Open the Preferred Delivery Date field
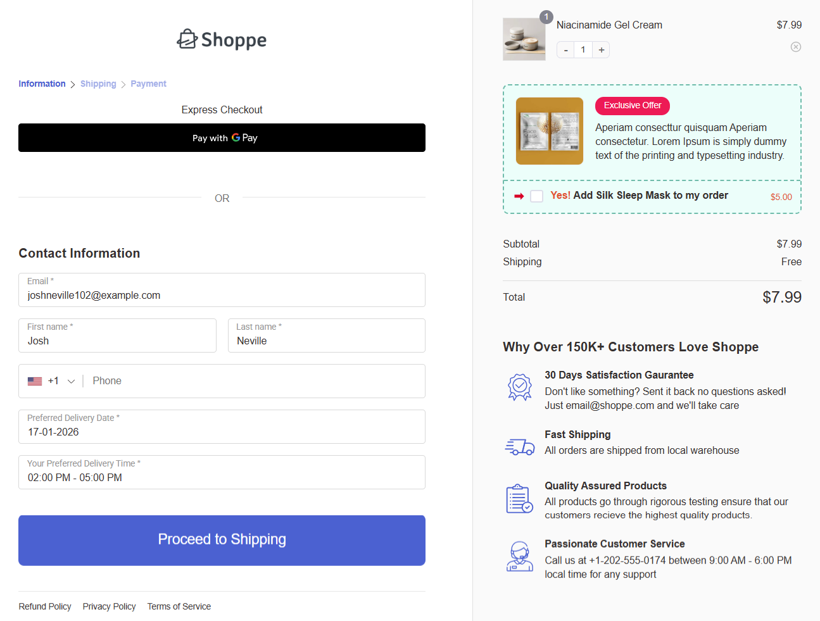820x621 pixels. click(222, 427)
